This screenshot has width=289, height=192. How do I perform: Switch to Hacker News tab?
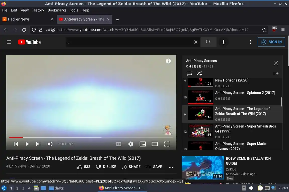pyautogui.click(x=28, y=19)
